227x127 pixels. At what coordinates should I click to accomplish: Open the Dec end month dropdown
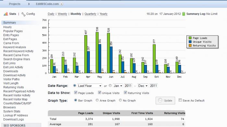pos(143,86)
